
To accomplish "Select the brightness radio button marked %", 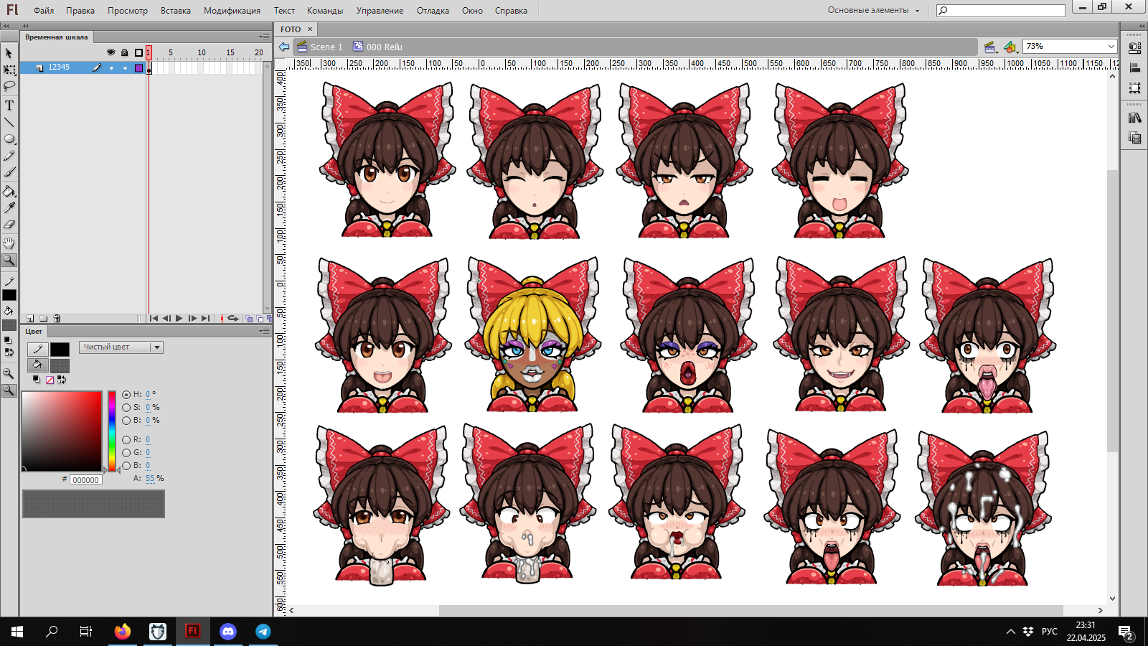I will (x=126, y=421).
